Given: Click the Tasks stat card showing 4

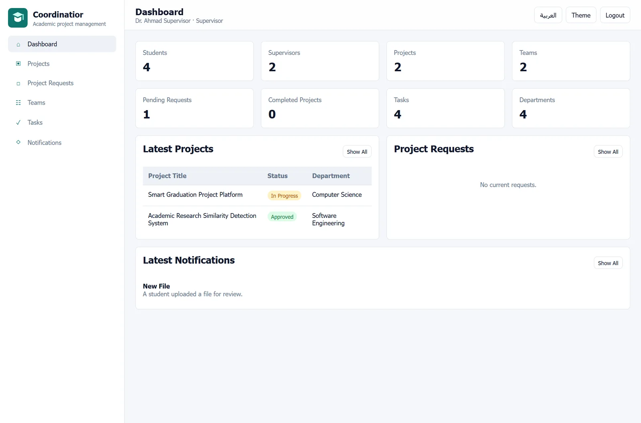Looking at the screenshot, I should click(x=445, y=108).
